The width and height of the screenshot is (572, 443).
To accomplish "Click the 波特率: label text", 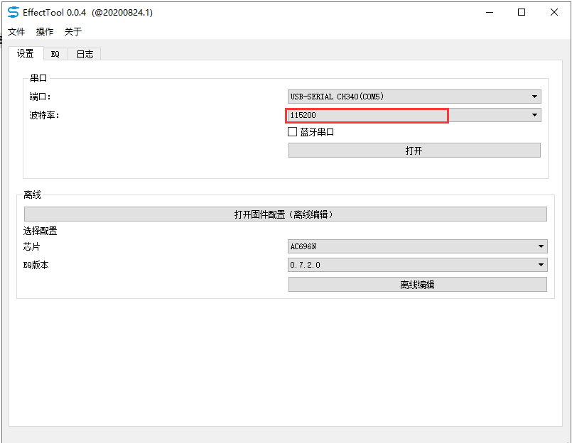I will click(x=44, y=115).
